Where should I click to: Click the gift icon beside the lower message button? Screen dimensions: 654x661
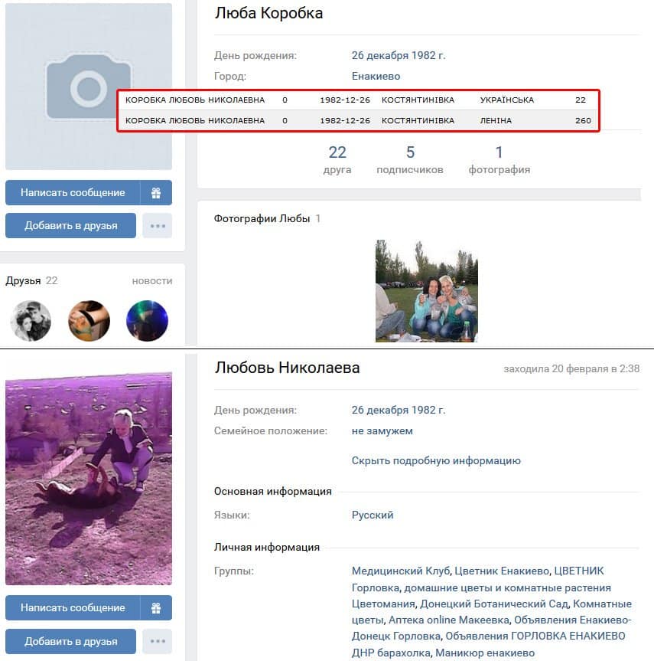(156, 608)
